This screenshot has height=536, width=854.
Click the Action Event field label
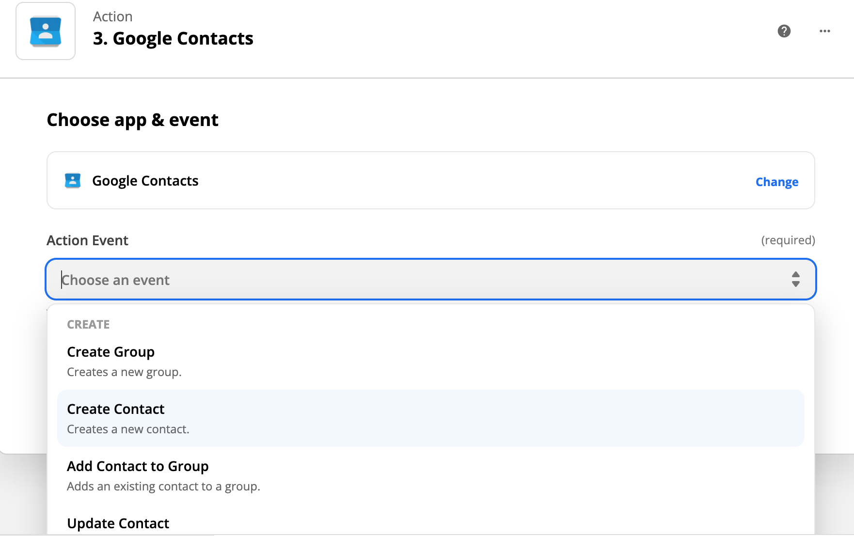[x=87, y=240]
